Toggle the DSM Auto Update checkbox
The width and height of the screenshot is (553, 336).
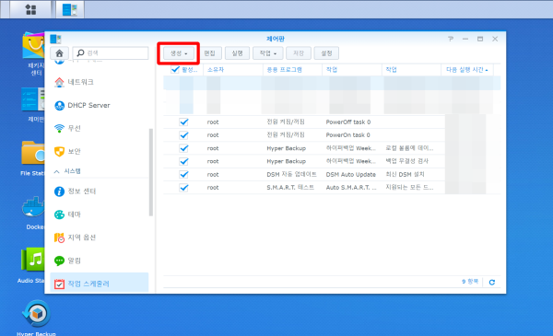[x=183, y=174]
